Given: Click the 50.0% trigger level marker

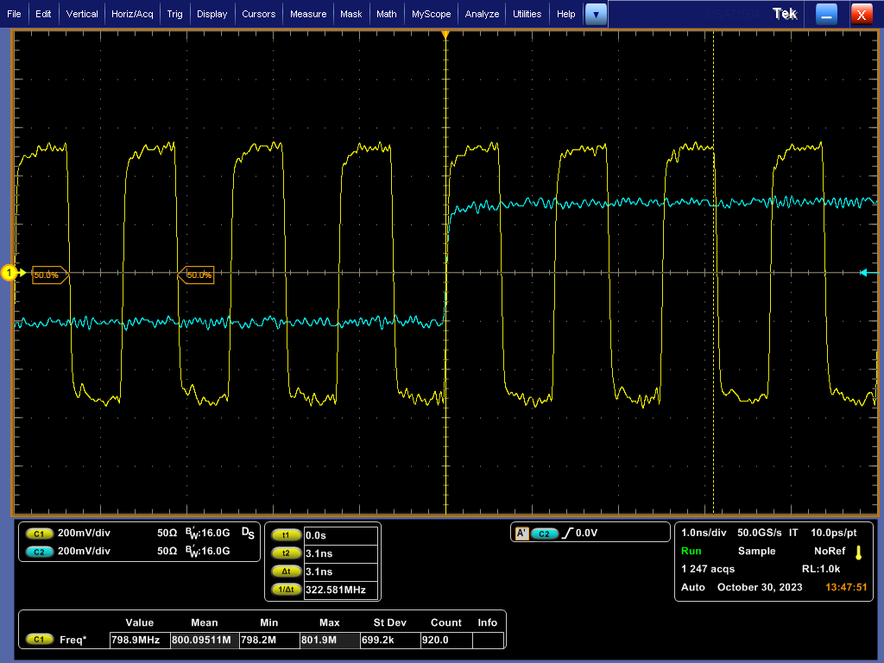Looking at the screenshot, I should 49,274.
